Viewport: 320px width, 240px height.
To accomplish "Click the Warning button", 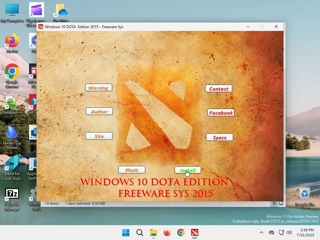I will 99,87.
